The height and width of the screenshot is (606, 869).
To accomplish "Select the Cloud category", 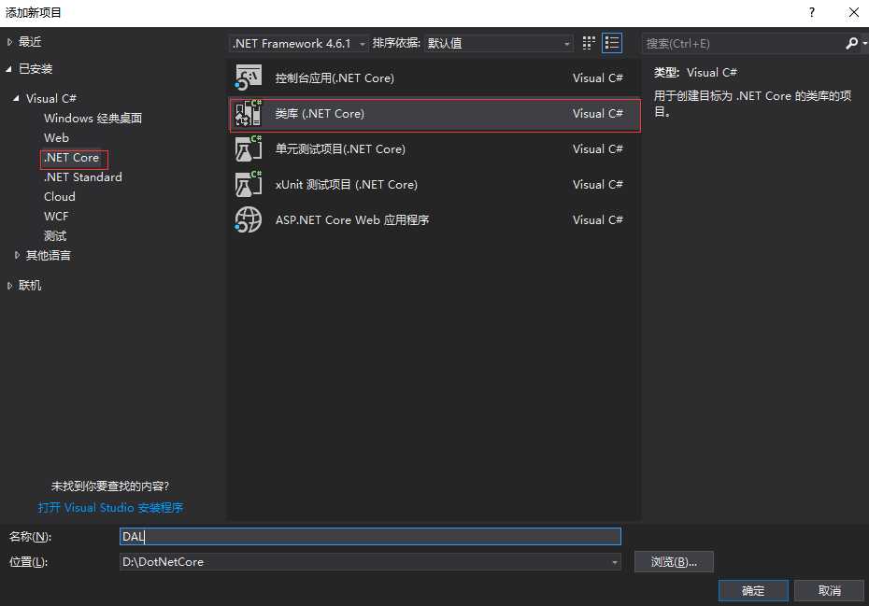I will click(59, 197).
